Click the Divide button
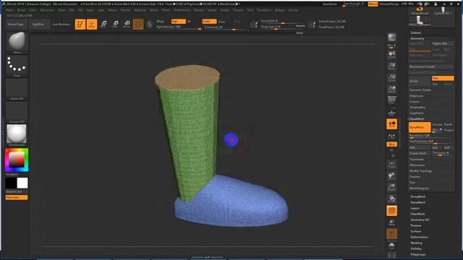The height and width of the screenshot is (260, 463). [420, 81]
